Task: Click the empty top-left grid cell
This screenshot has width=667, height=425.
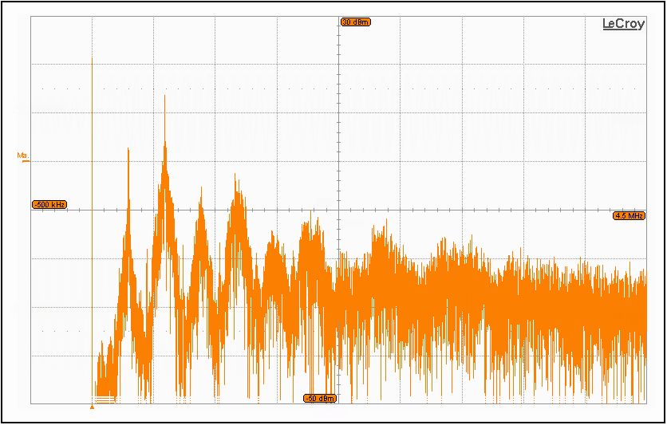Action: coord(61,40)
